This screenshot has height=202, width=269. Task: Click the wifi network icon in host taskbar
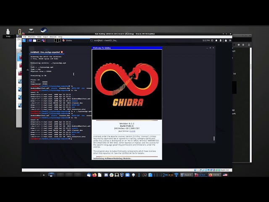tap(176, 175)
